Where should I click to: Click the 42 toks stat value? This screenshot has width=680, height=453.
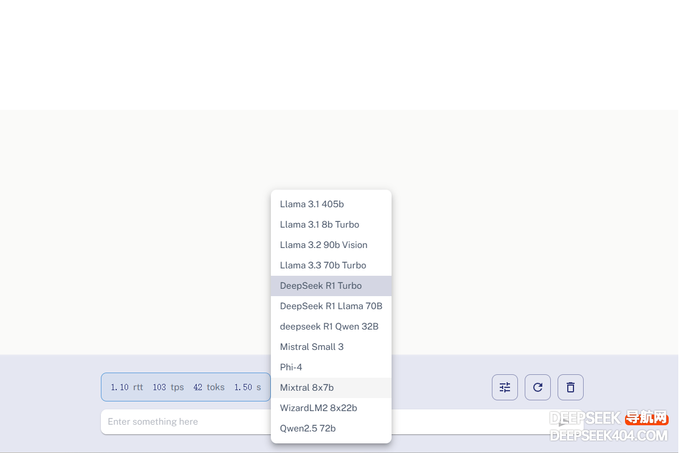pos(209,387)
